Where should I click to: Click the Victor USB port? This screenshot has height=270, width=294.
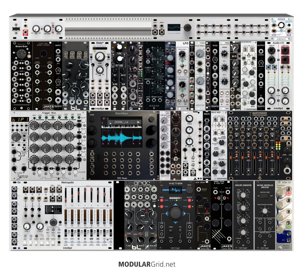pyautogui.click(x=162, y=190)
